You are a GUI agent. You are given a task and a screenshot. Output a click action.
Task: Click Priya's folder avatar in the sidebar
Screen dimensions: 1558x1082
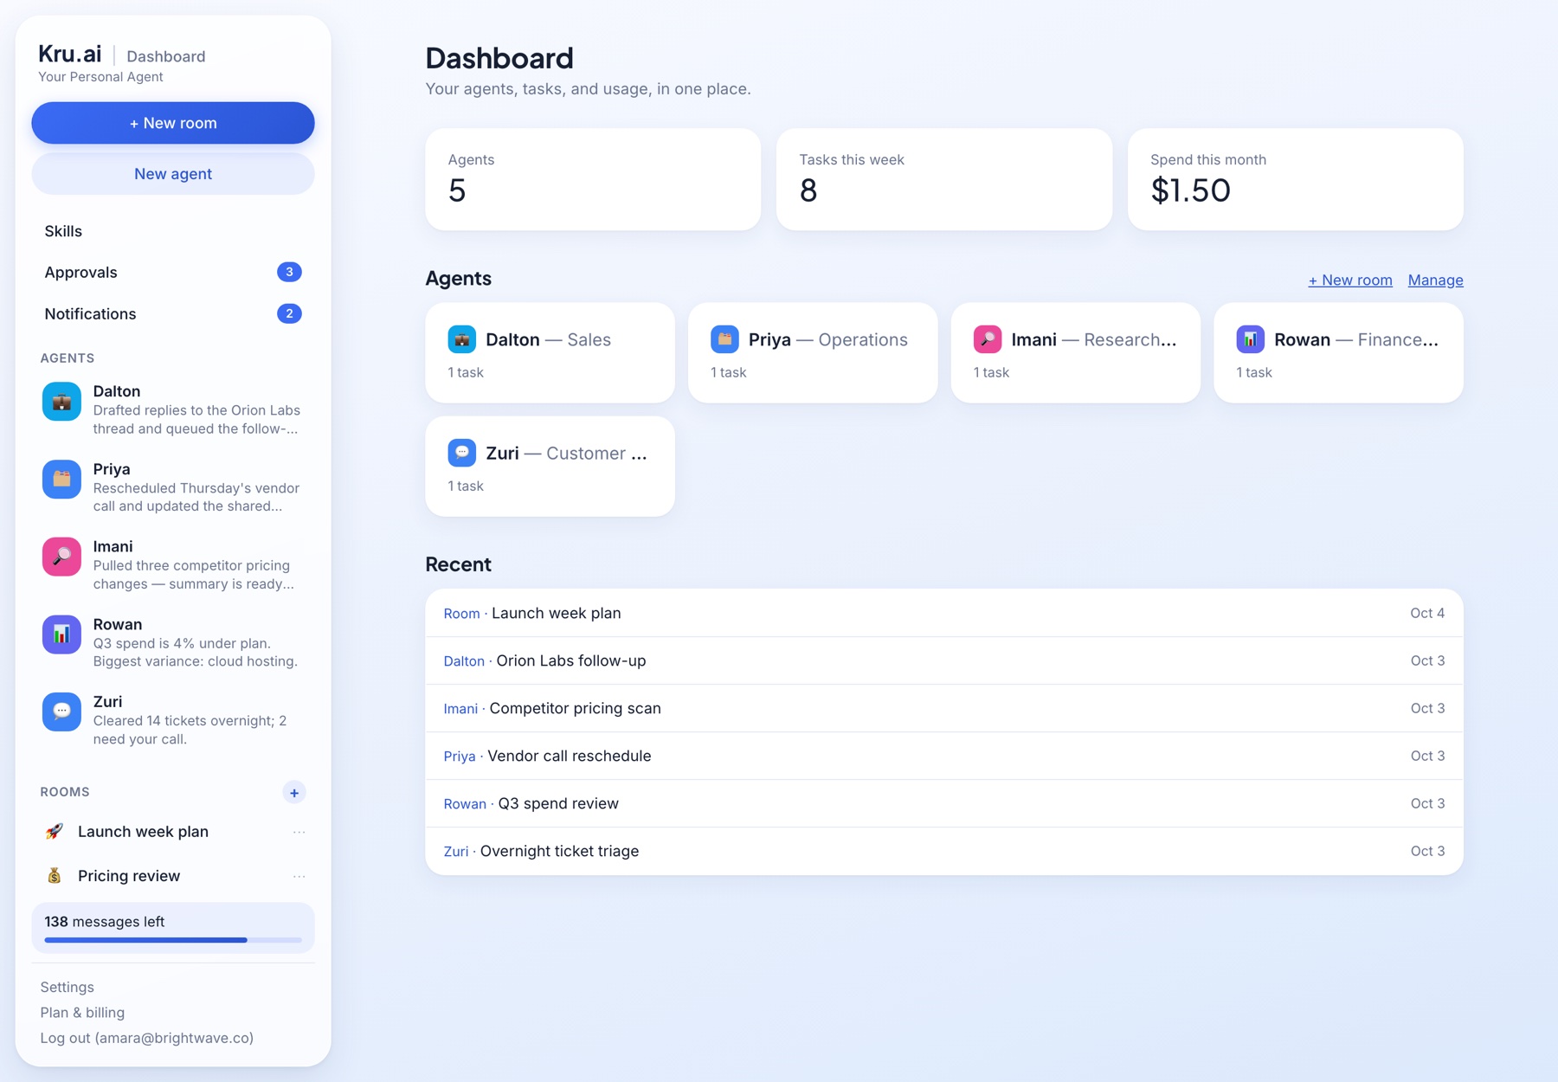(61, 480)
